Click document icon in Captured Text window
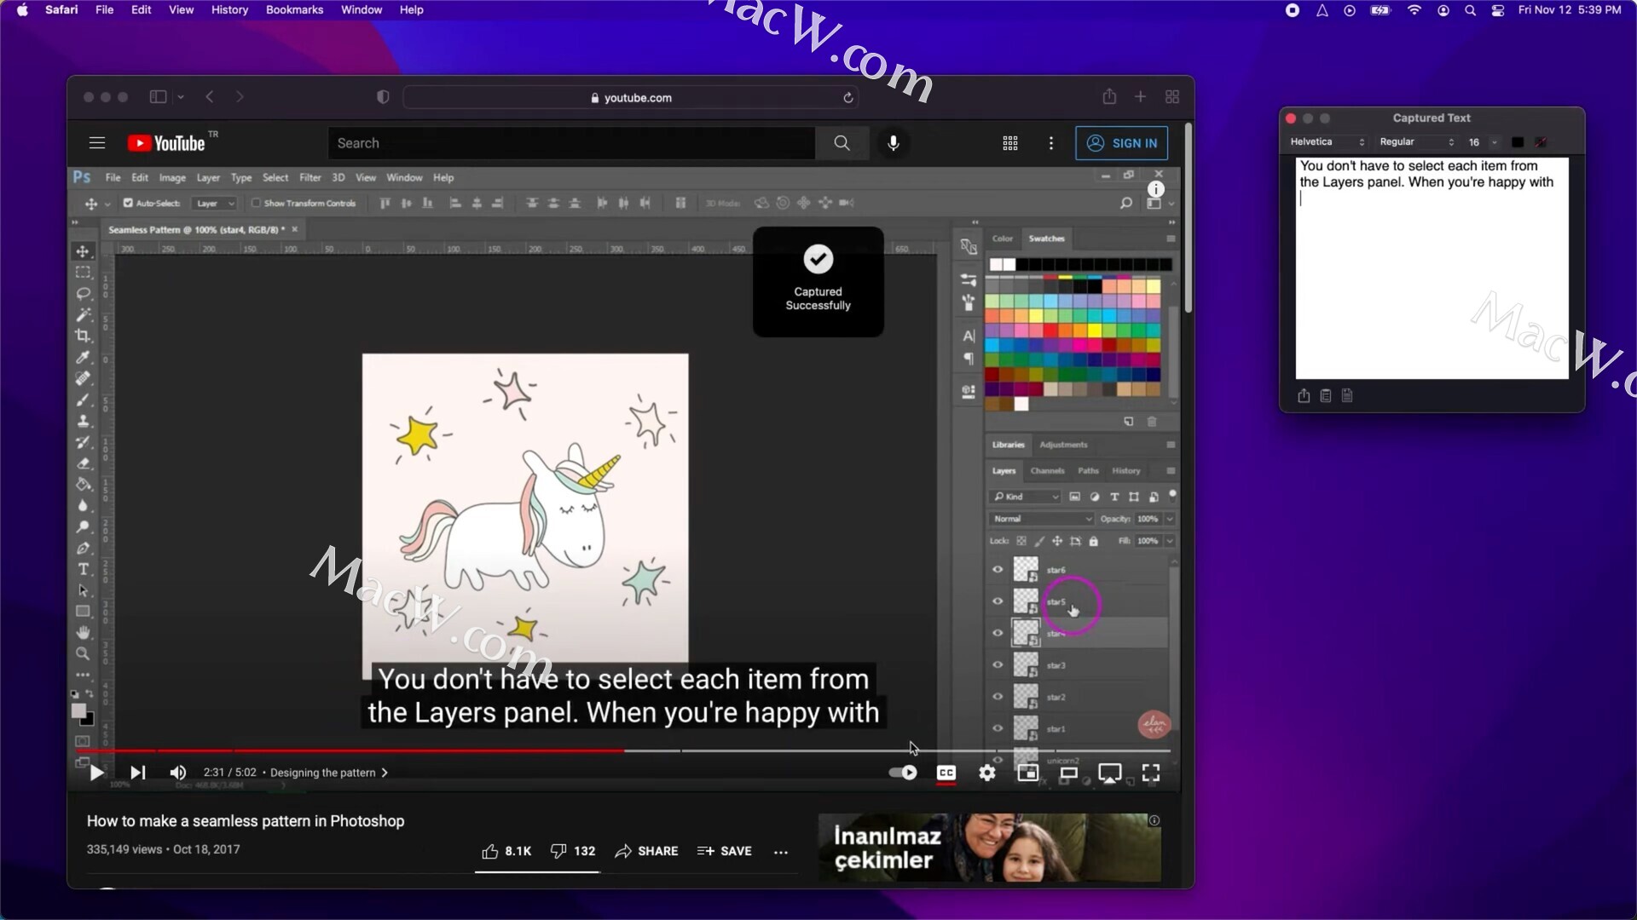 (1347, 395)
